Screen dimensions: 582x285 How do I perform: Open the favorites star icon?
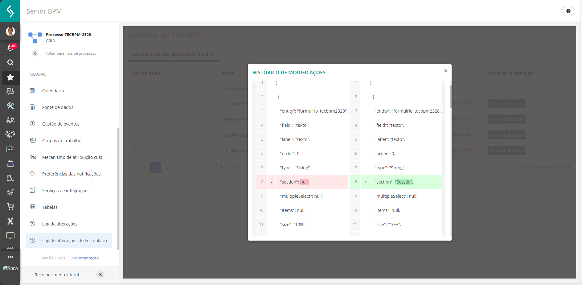pos(10,77)
